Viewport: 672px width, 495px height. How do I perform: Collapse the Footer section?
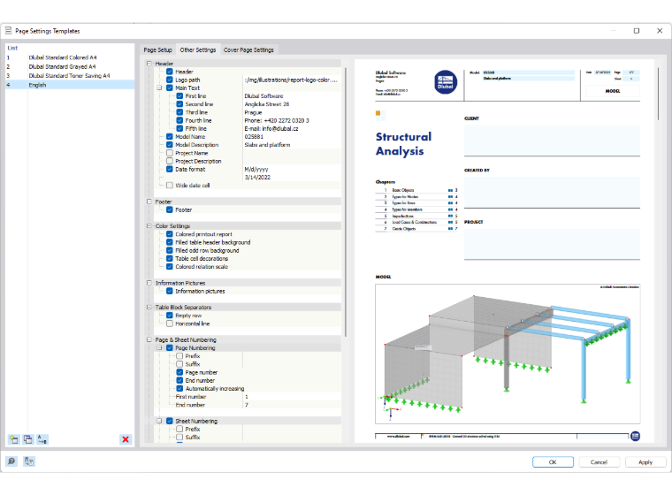pos(149,202)
